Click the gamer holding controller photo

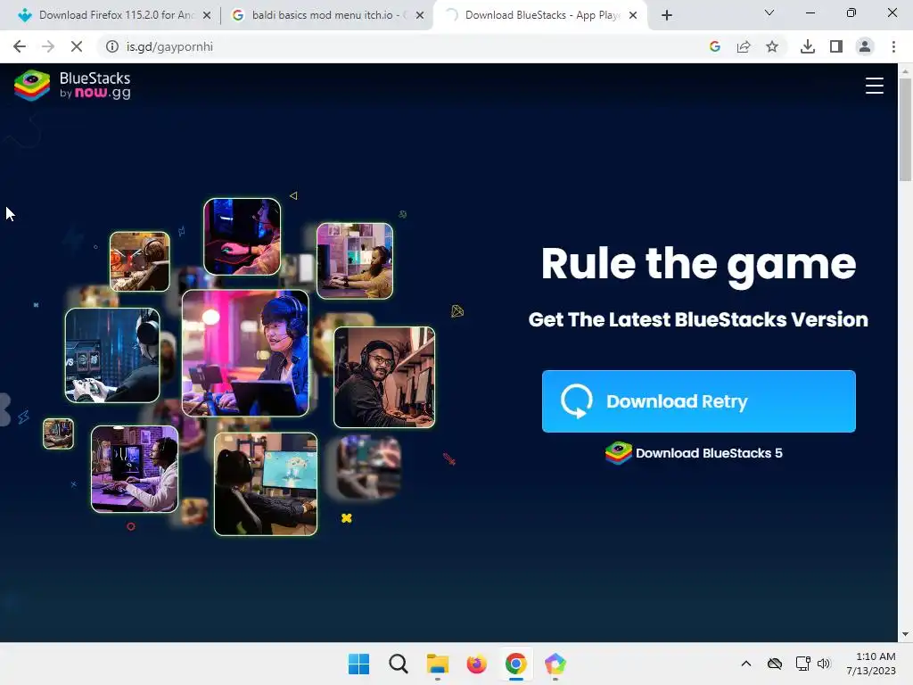click(112, 355)
